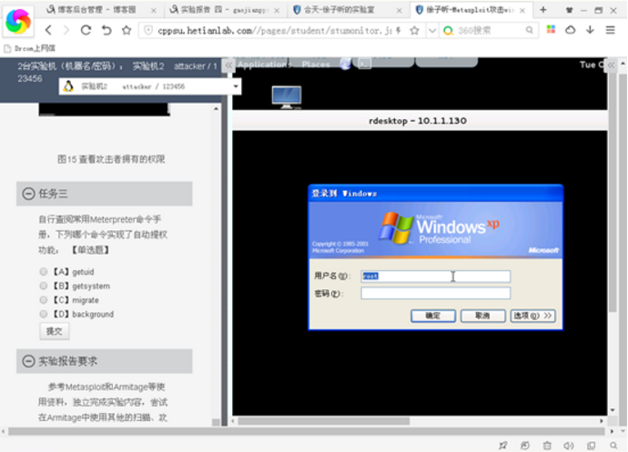Image resolution: width=628 pixels, height=452 pixels.
Task: Switch to the 博客后台管理 tab
Action: (x=100, y=10)
